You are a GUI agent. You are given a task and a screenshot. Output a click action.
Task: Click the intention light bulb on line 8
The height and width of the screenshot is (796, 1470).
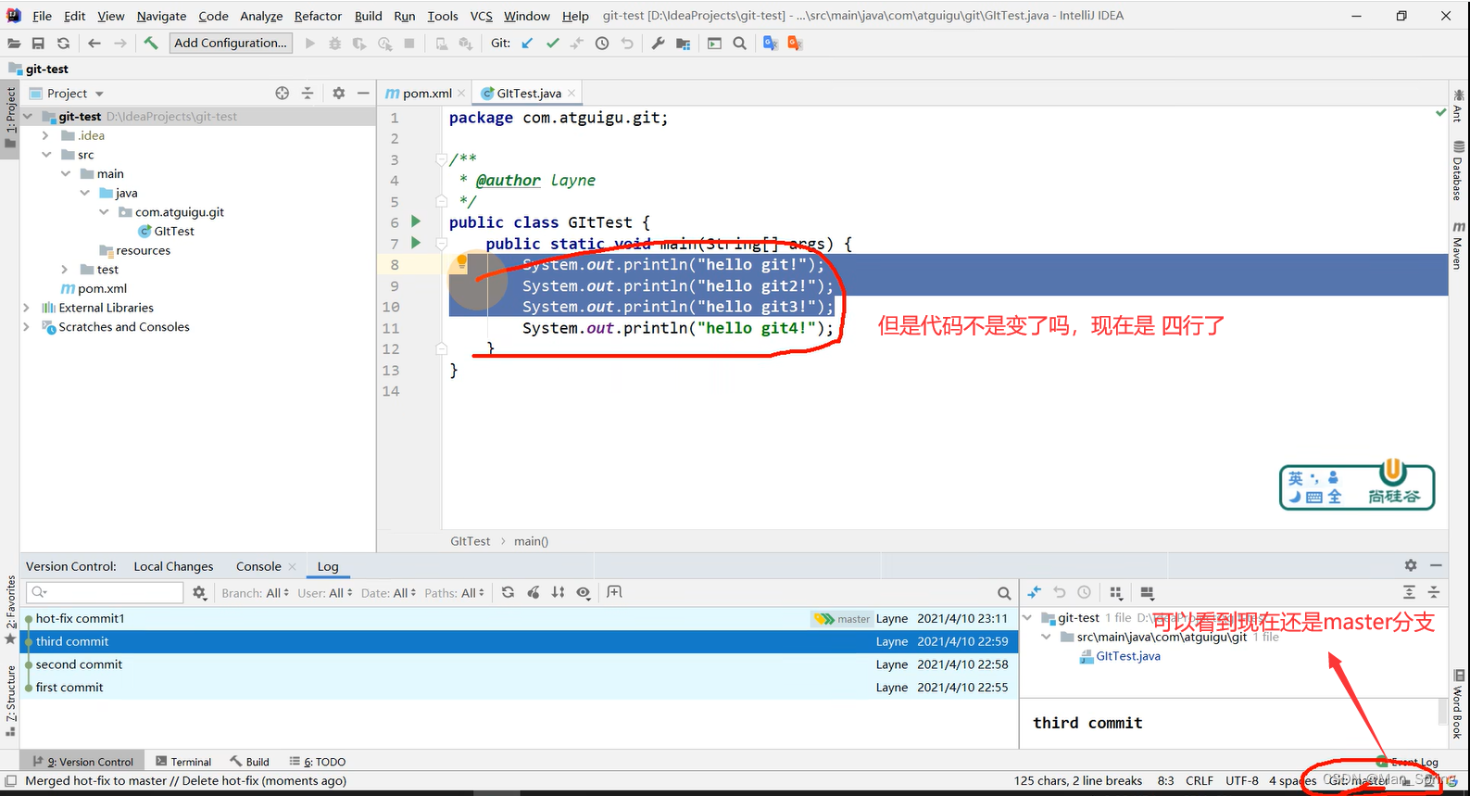pyautogui.click(x=461, y=262)
